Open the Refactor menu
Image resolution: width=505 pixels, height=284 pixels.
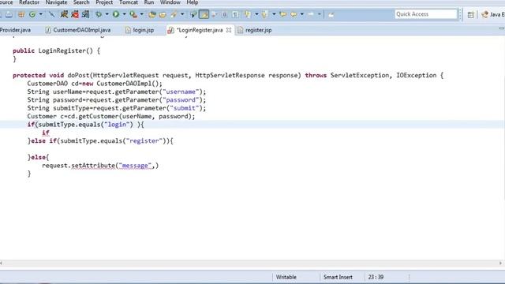coord(29,2)
